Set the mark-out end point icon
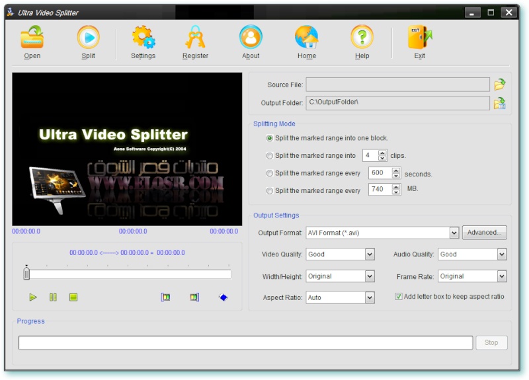The height and width of the screenshot is (380, 529). pyautogui.click(x=194, y=297)
